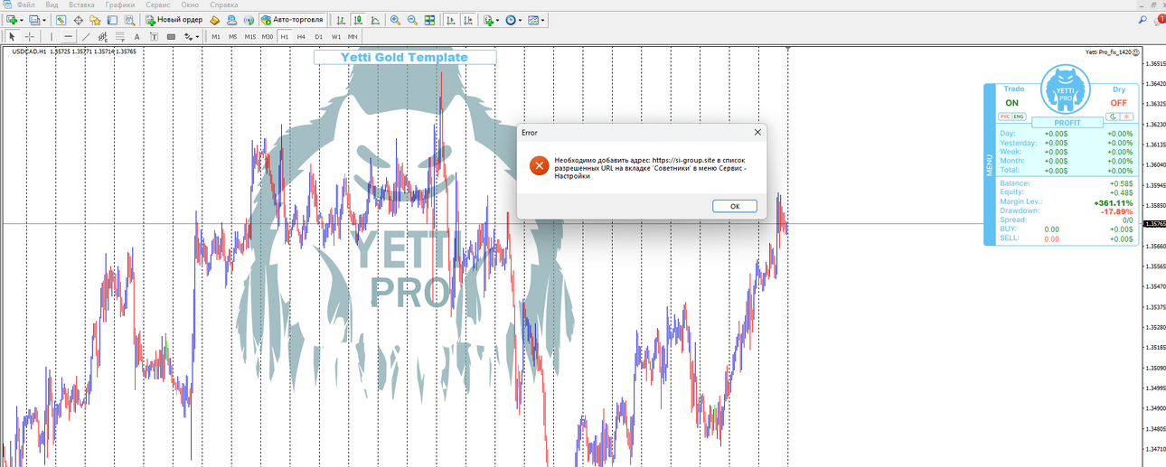Viewport: 1166px width, 467px height.
Task: Select the Text Label tool
Action: click(154, 37)
